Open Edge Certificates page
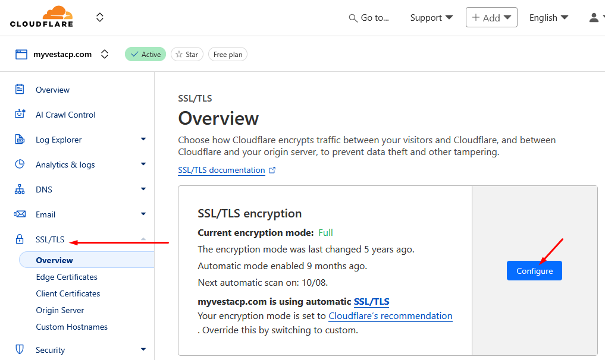This screenshot has height=360, width=605. 67,277
